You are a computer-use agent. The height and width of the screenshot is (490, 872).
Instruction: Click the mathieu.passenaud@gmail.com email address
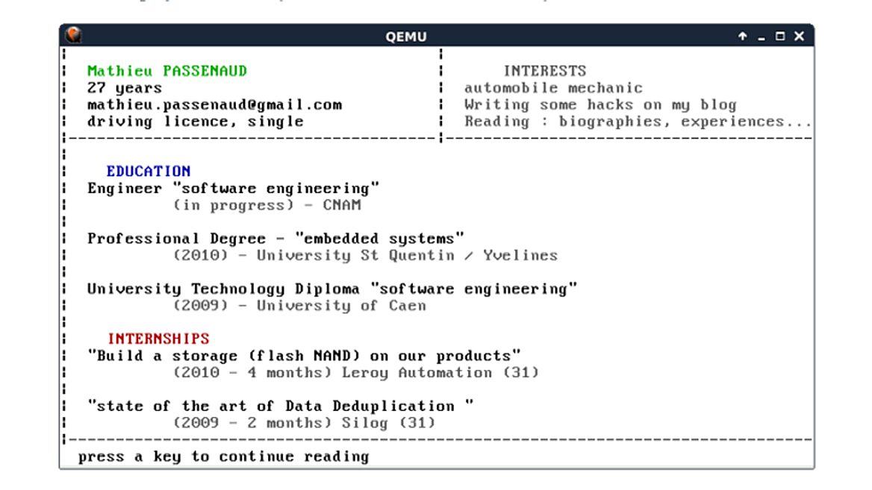(x=214, y=105)
